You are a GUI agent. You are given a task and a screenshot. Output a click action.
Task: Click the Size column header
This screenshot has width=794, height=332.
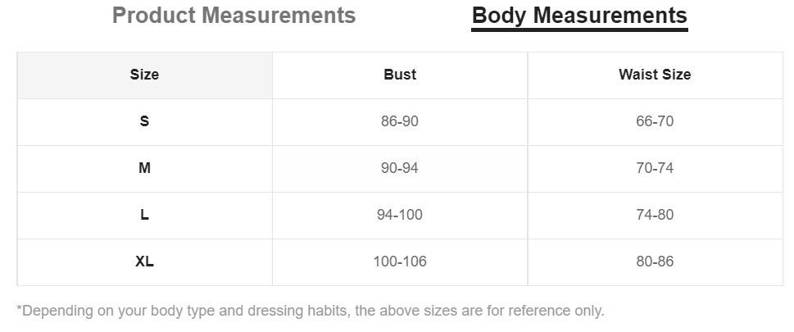click(x=144, y=75)
